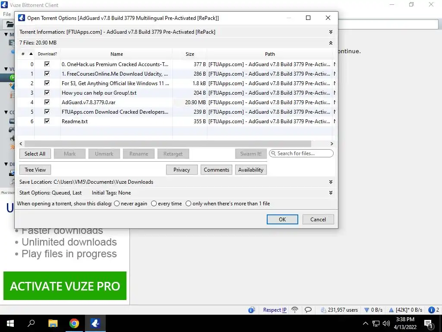This screenshot has width=442, height=332.
Task: Click the Respect IP link in status bar
Action: coord(275,310)
